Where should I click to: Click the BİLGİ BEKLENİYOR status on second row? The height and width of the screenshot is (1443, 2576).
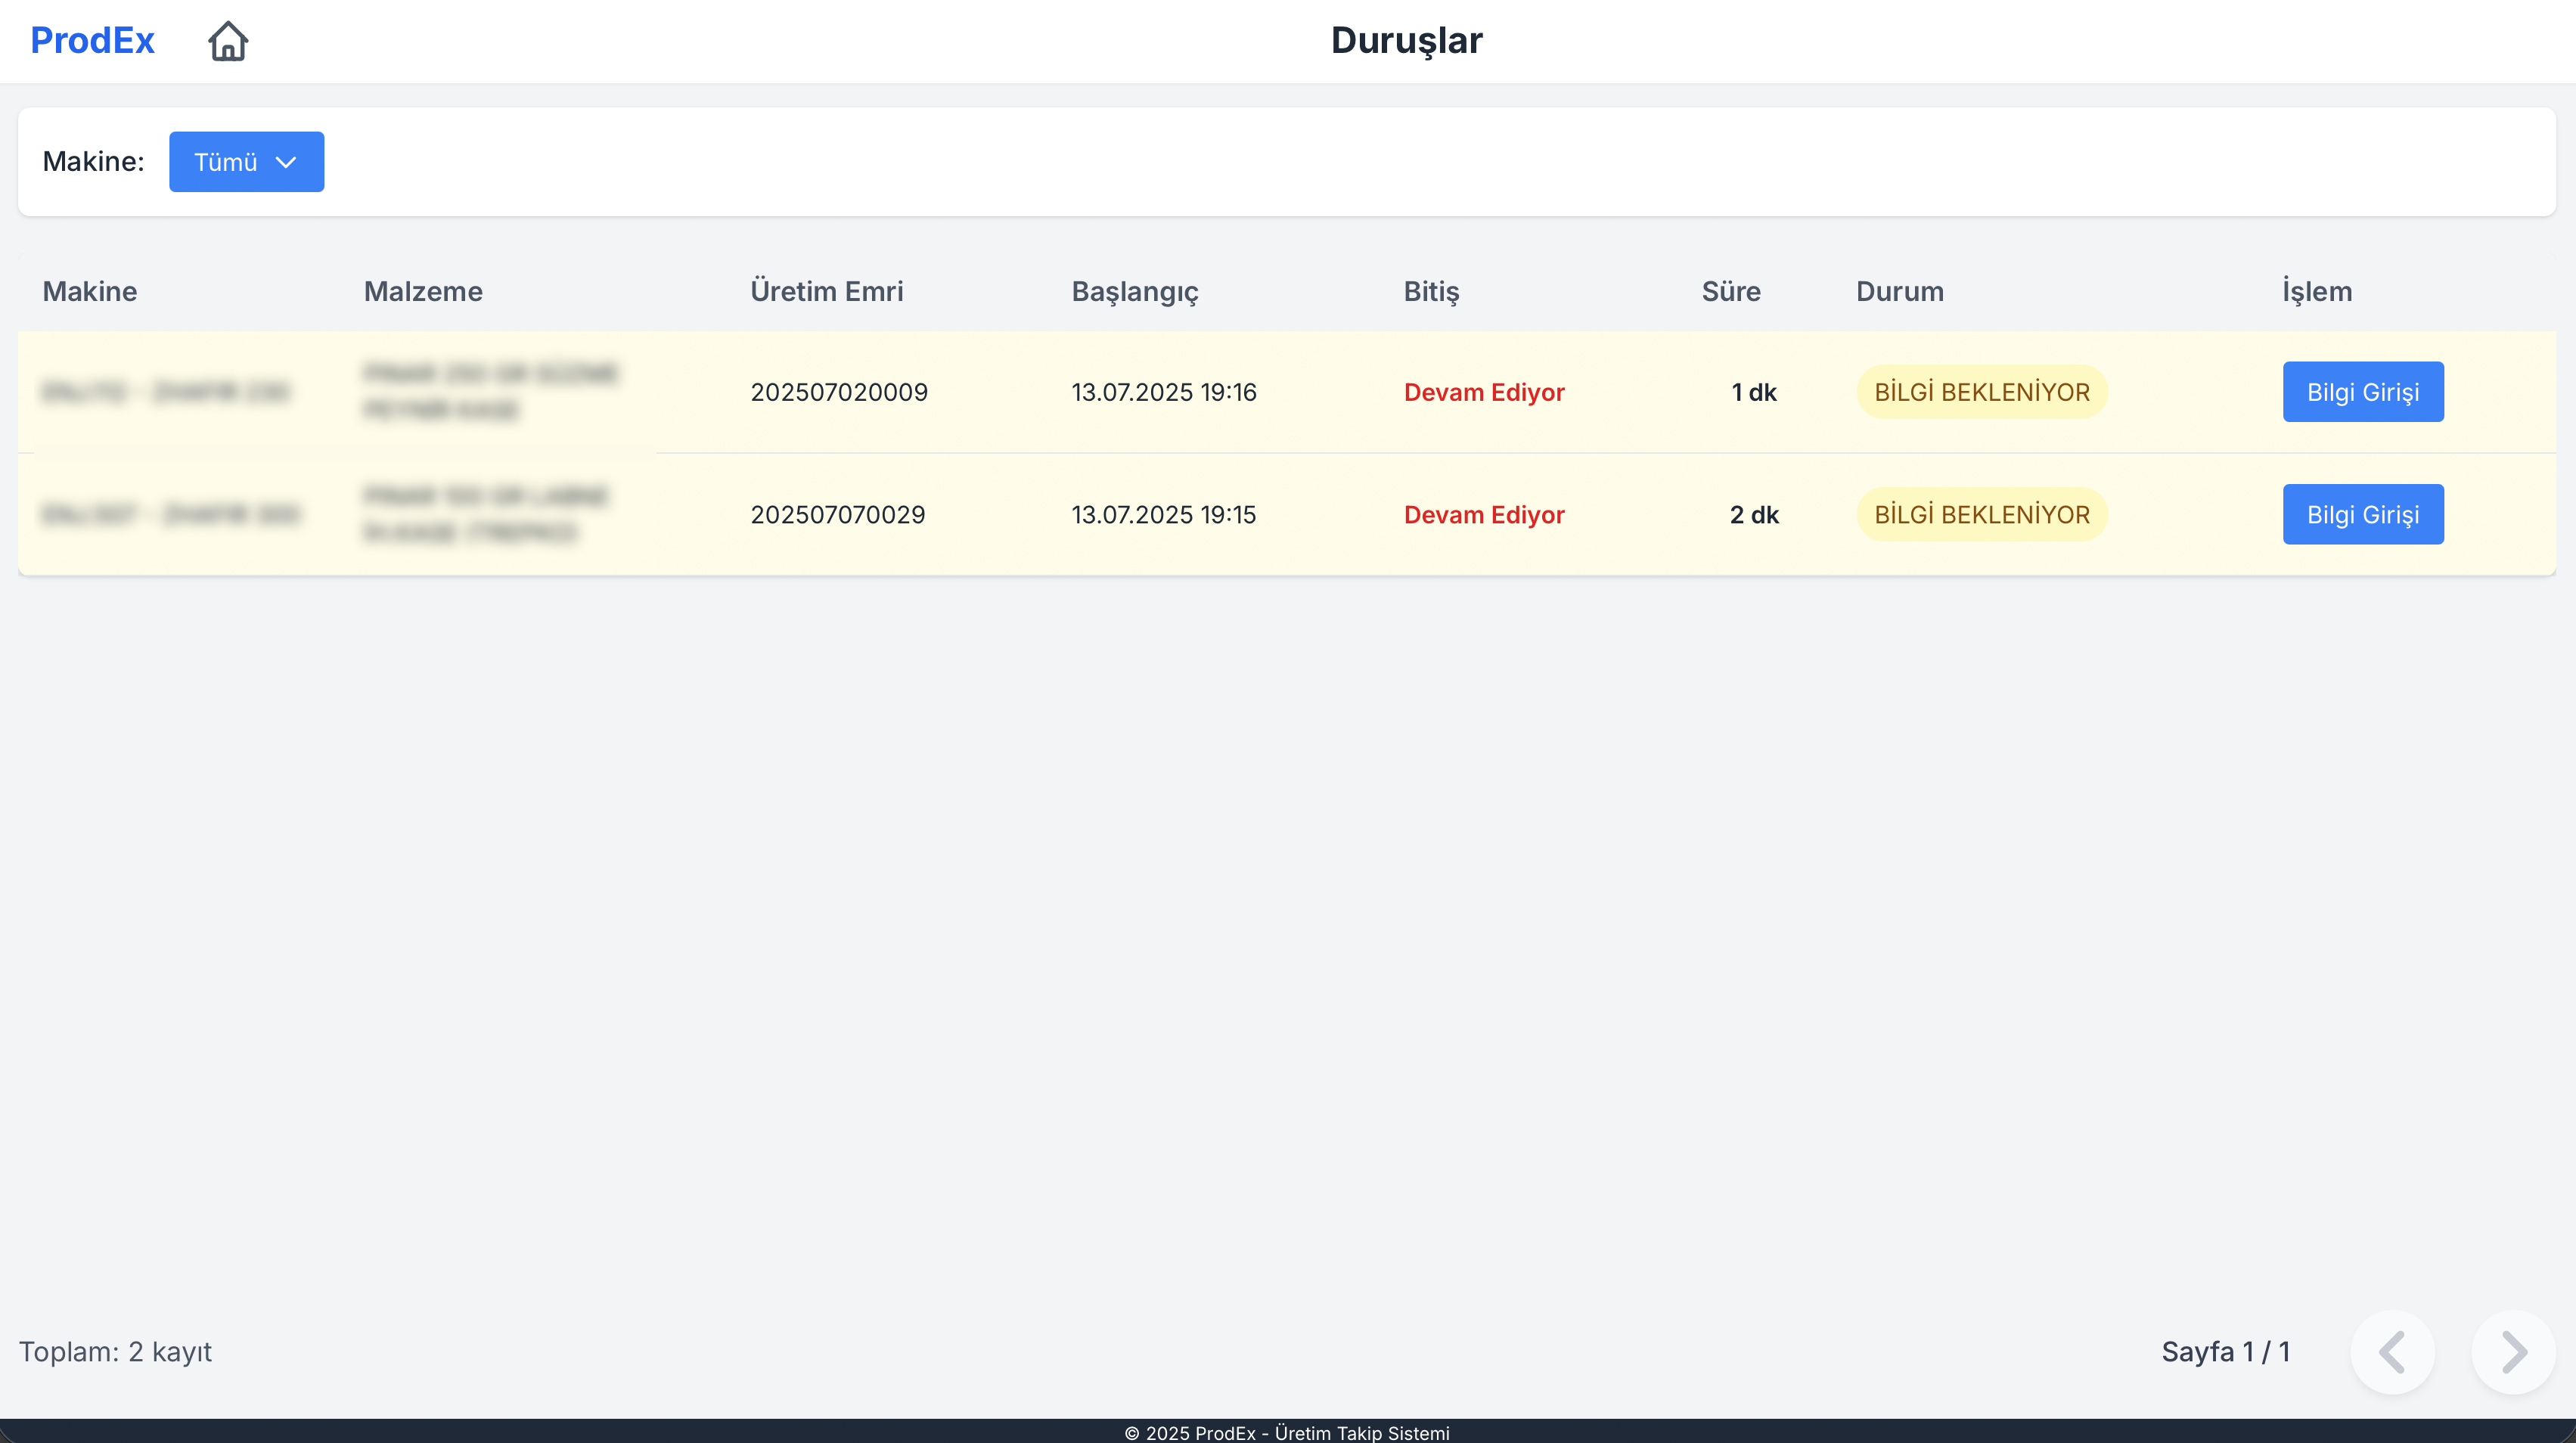pyautogui.click(x=1981, y=514)
